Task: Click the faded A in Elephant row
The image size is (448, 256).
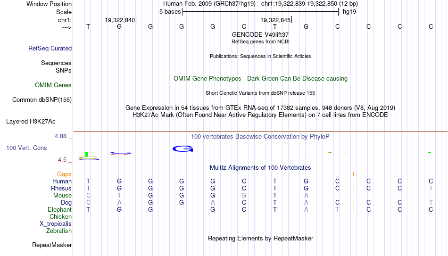Action: tap(306, 209)
